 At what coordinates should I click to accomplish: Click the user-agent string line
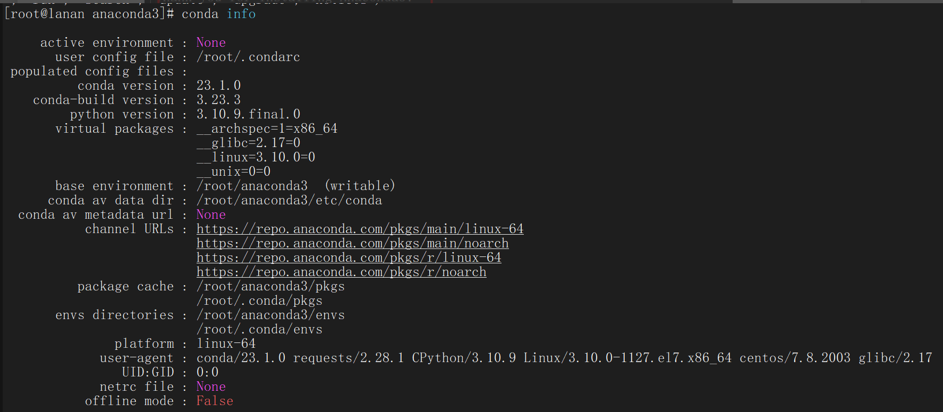click(564, 358)
